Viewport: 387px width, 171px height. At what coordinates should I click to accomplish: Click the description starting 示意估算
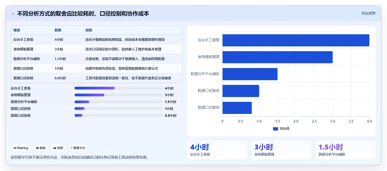(x=125, y=59)
